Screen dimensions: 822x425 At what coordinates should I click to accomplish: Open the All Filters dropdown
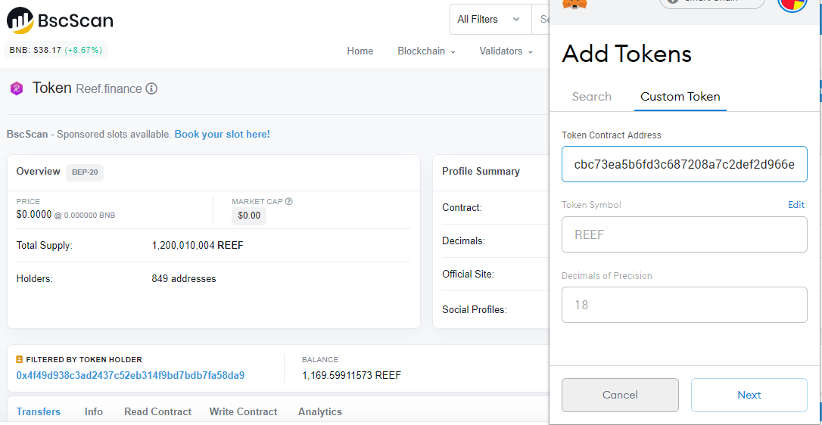point(490,20)
